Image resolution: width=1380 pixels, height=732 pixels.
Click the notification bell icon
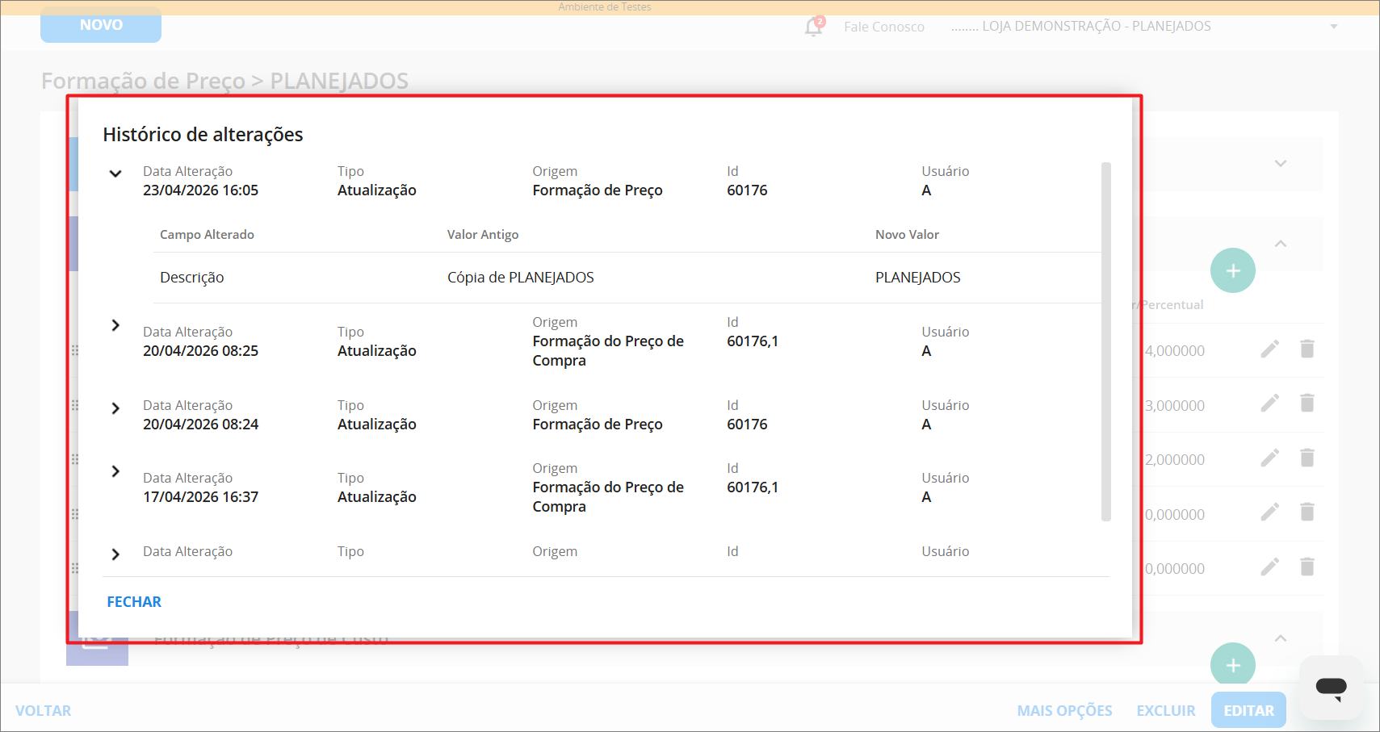pyautogui.click(x=813, y=27)
